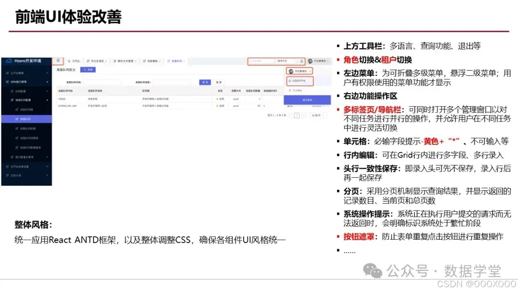Screen dimensions: 518x292
Task: Click the 重置 reset button
Action: tap(219, 82)
